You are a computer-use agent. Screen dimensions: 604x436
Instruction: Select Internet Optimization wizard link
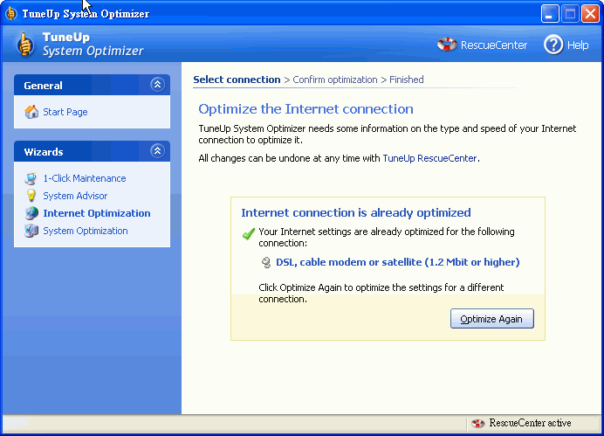point(97,213)
